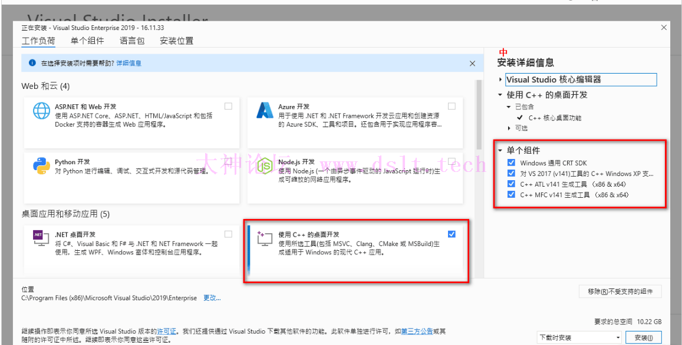This screenshot has height=345, width=682.
Task: Select the Node.js 开发 workload card
Action: (355, 178)
